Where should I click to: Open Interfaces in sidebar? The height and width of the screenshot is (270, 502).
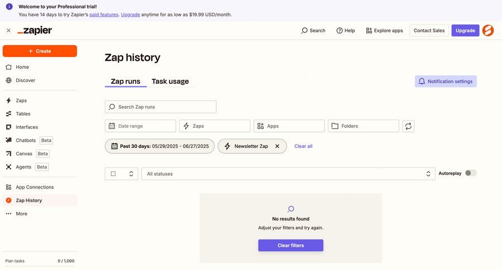40,127
